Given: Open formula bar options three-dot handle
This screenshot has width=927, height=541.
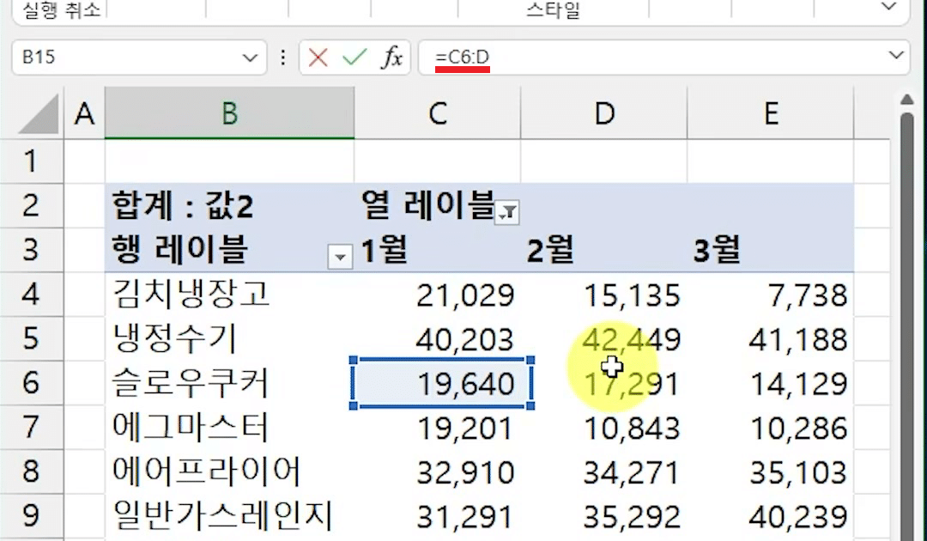Looking at the screenshot, I should (283, 58).
